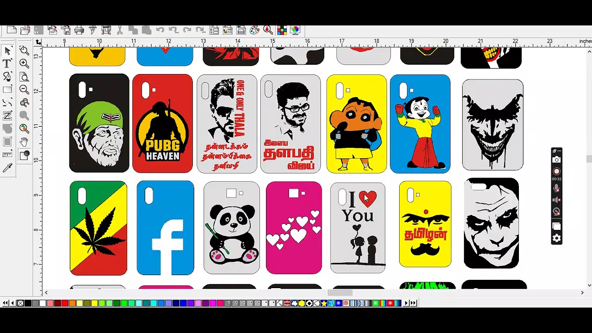Choose the Rectangle shape tool
The width and height of the screenshot is (592, 333).
[x=7, y=89]
